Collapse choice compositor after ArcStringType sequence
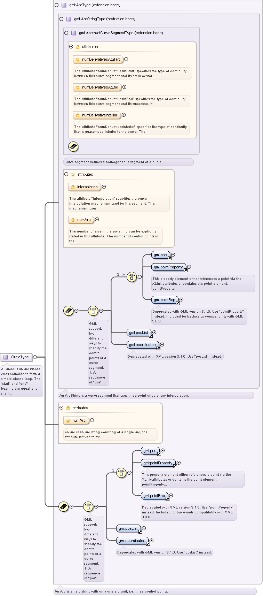 (x=101, y=311)
